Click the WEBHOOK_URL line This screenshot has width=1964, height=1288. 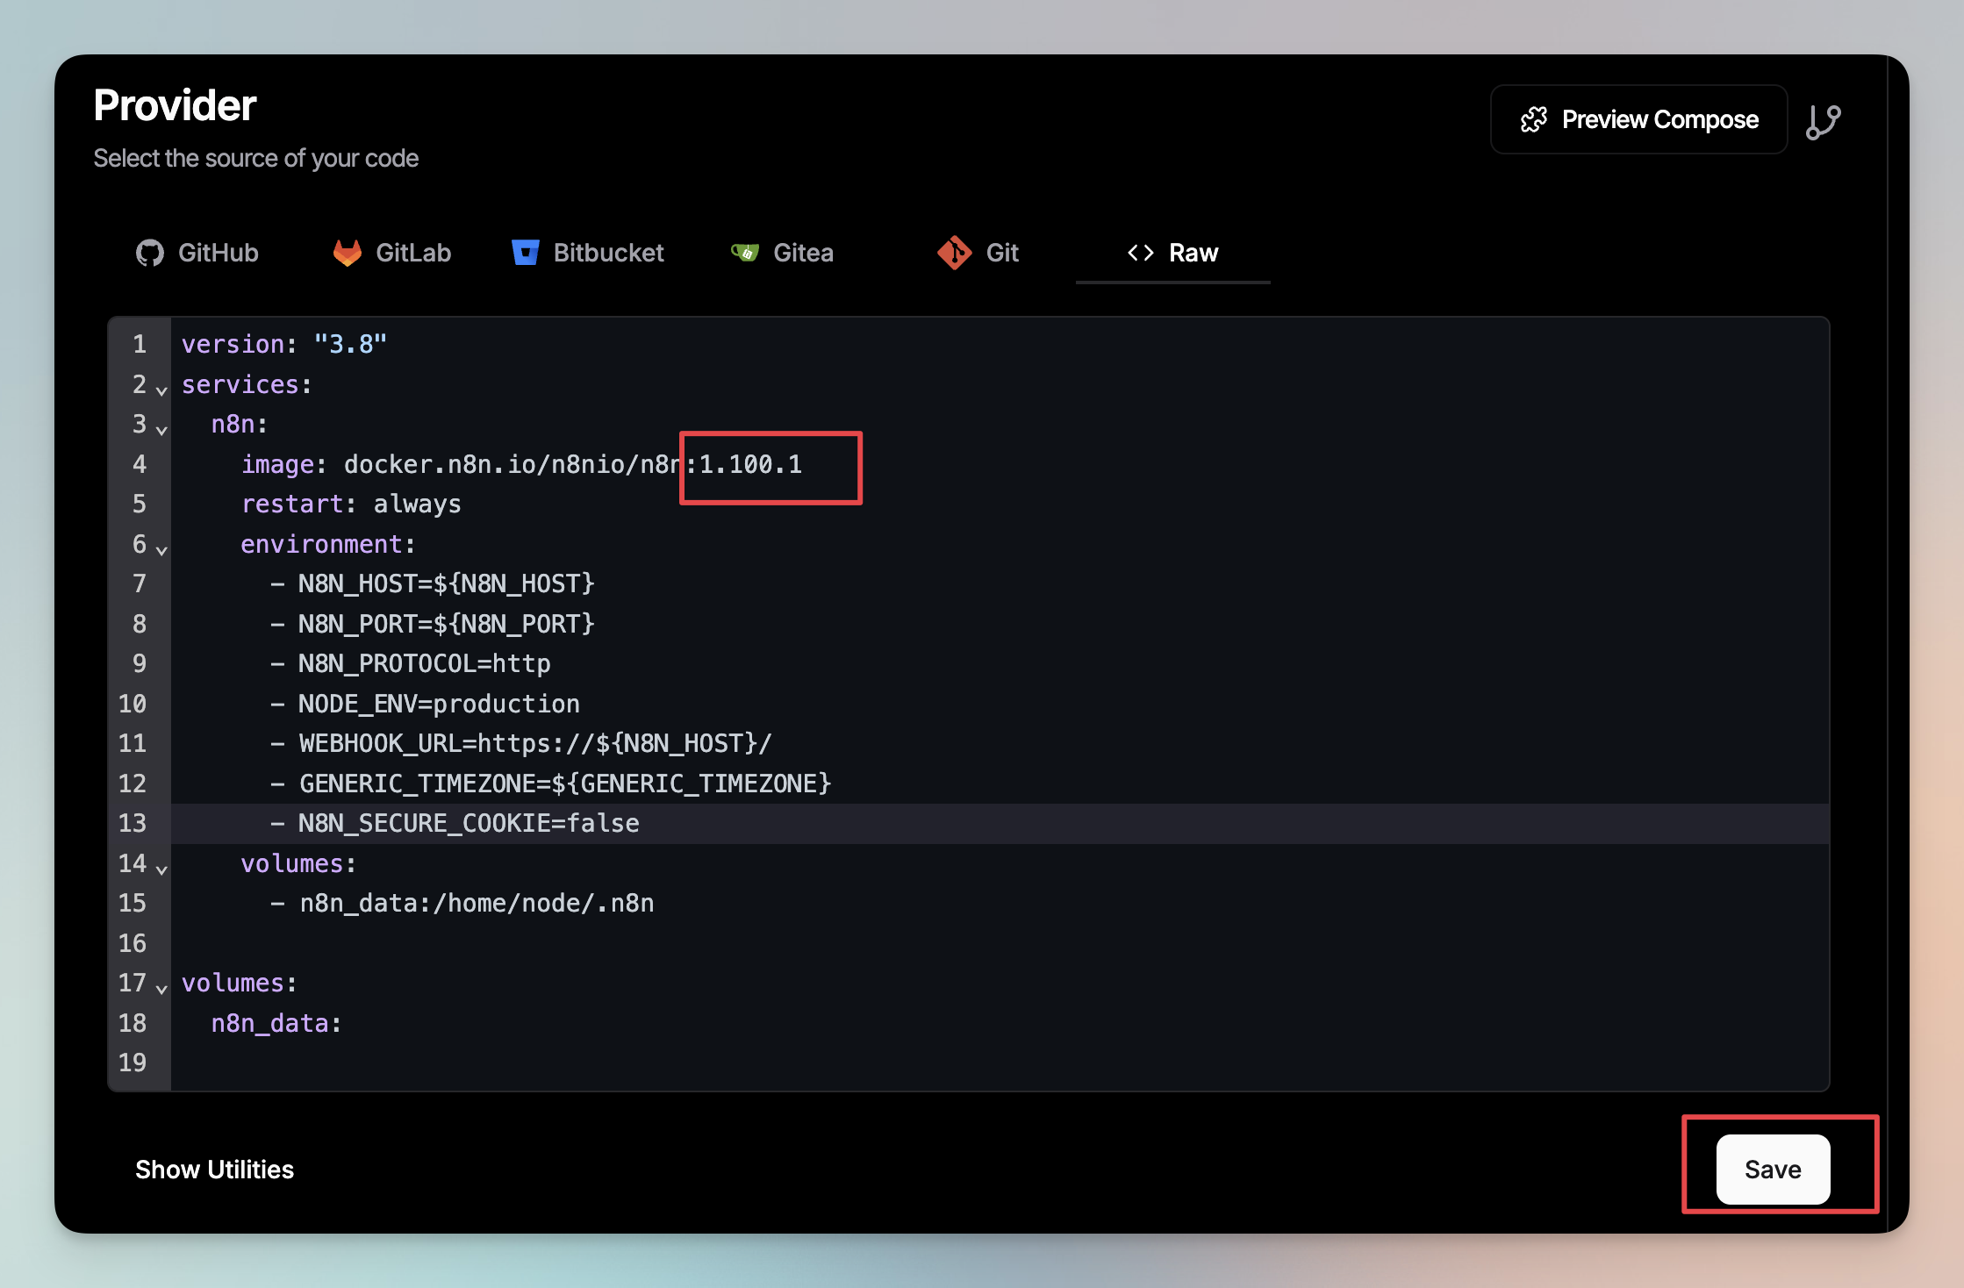521,743
